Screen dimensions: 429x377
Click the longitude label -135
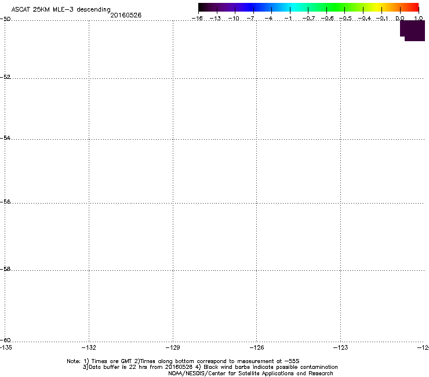6,347
